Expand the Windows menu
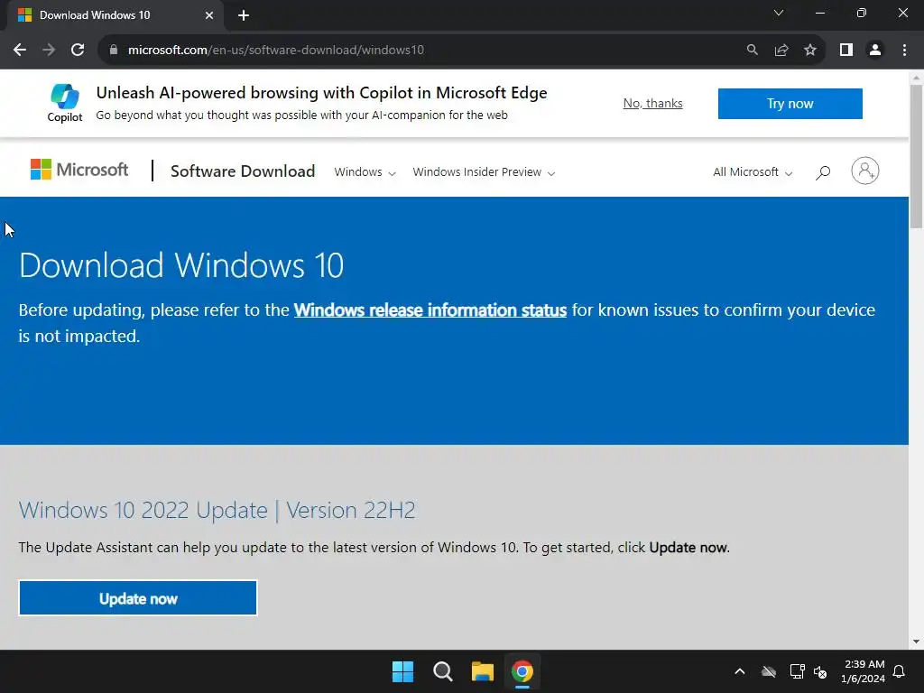 click(365, 172)
